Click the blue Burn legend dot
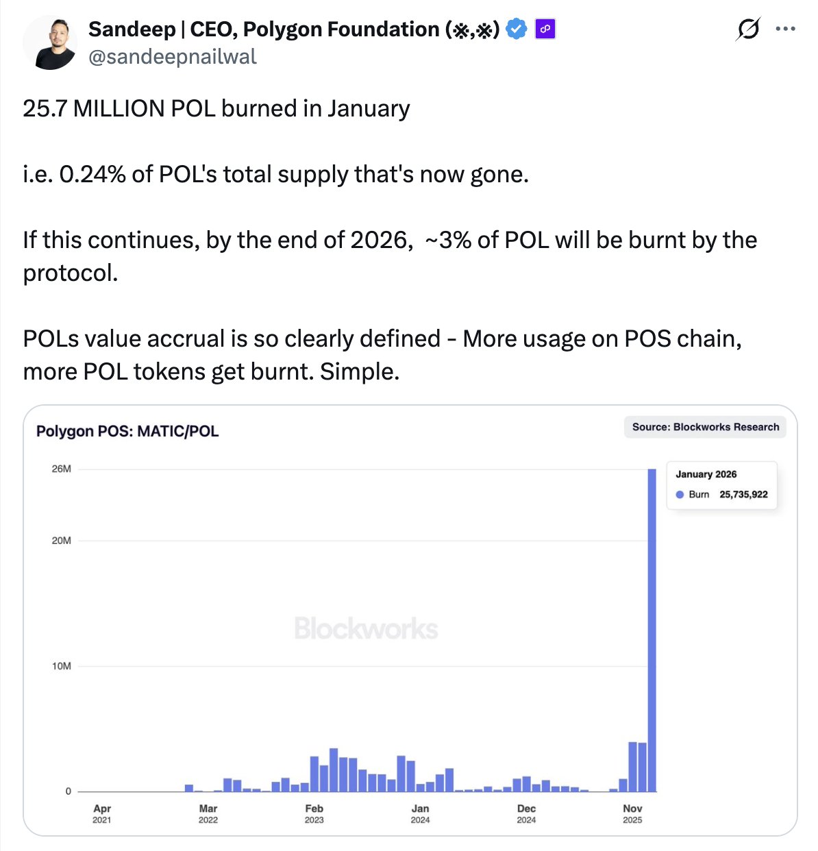This screenshot has width=818, height=851. 680,495
